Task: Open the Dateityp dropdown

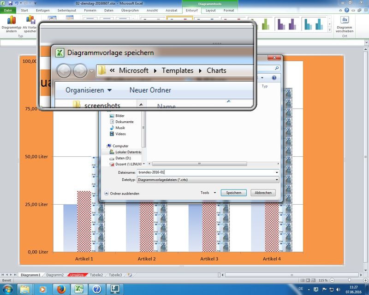Action: coord(276,179)
